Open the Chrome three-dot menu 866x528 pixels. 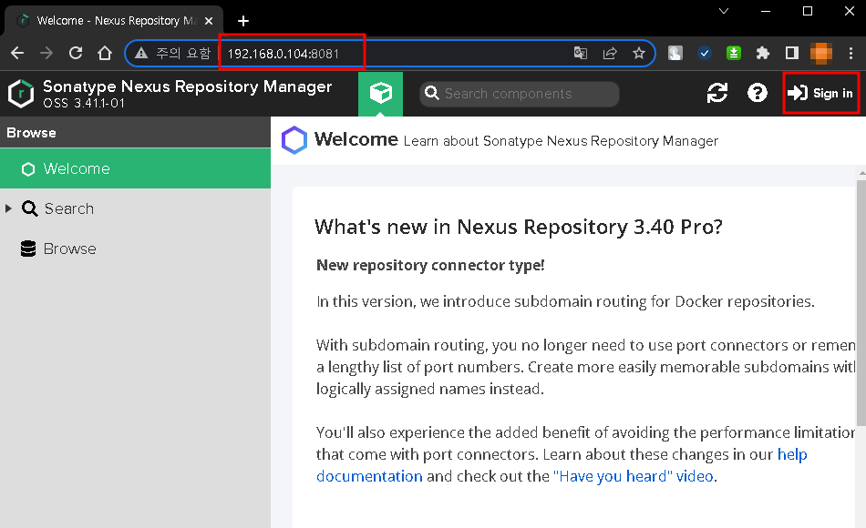851,53
